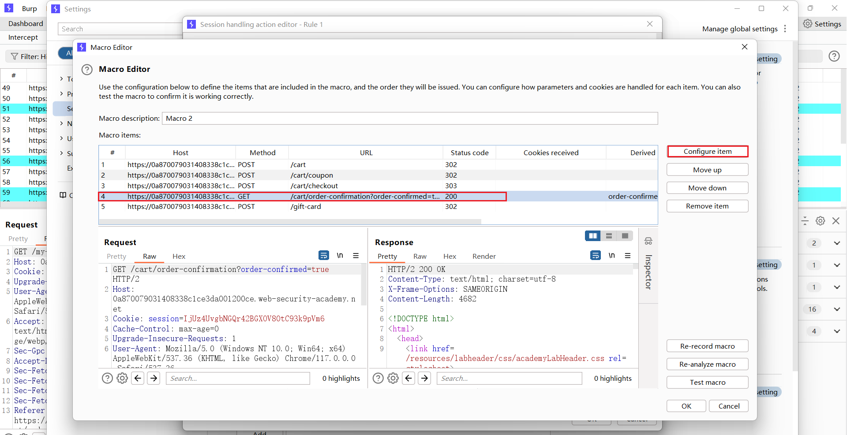Expand inspector section showing count 4
847x435 pixels.
(x=836, y=331)
